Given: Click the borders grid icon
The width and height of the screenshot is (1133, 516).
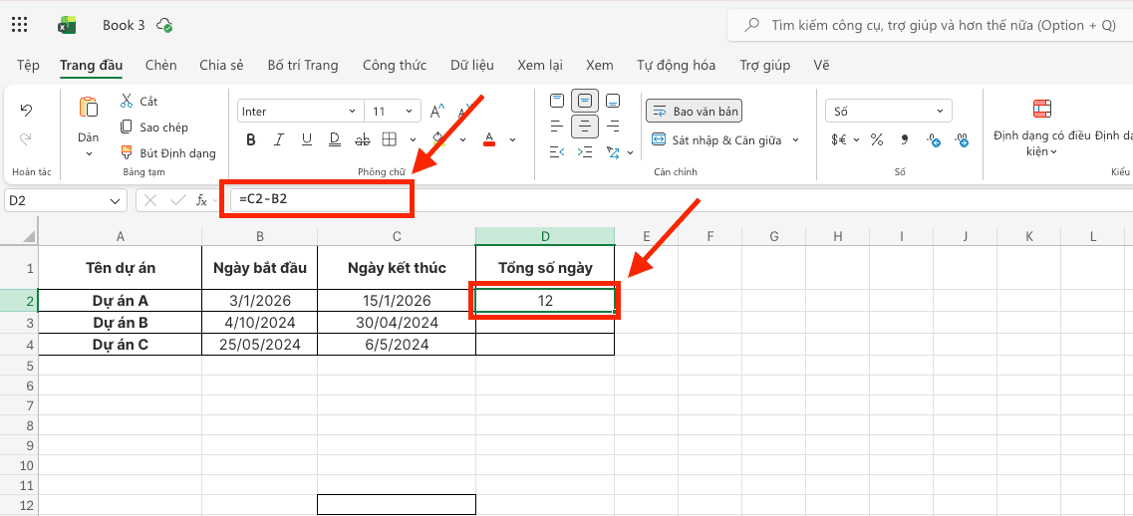Looking at the screenshot, I should coord(390,139).
